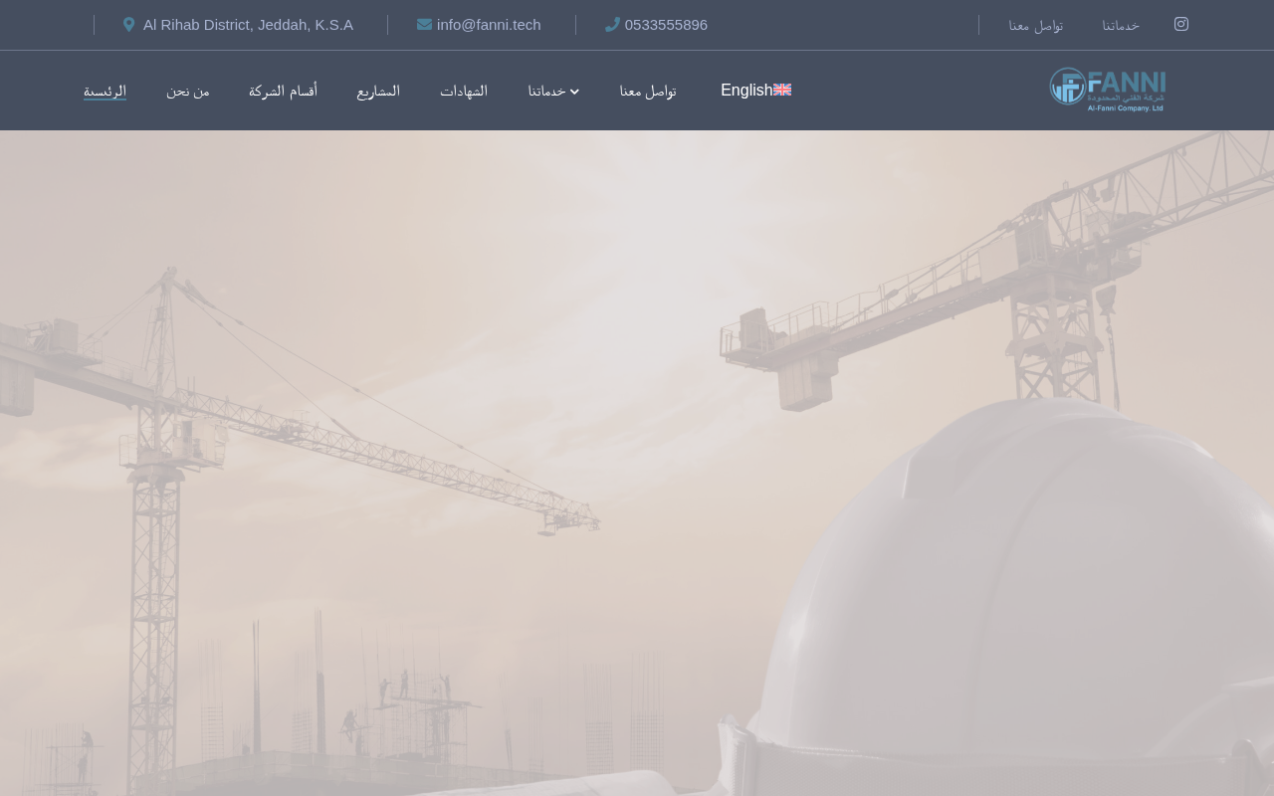
Task: Go to الرئيسية home menu item
Action: [x=105, y=91]
